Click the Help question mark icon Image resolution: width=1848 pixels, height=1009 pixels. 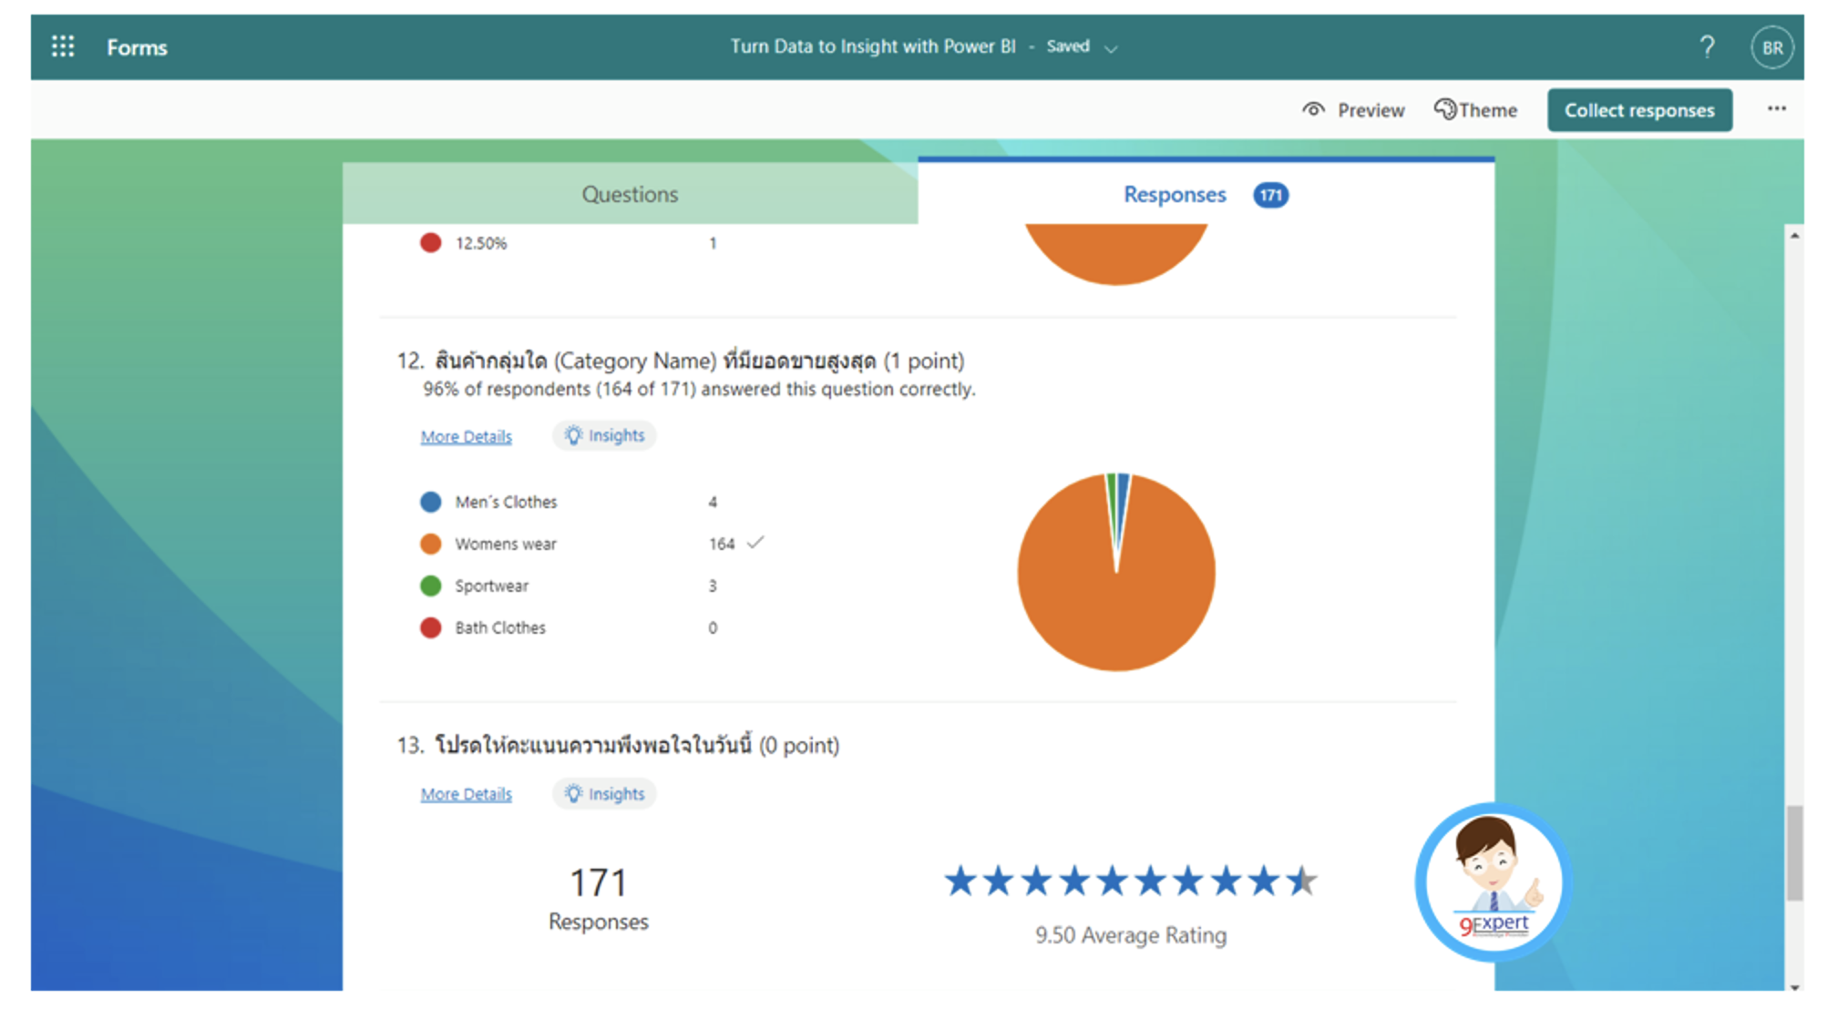[1709, 46]
